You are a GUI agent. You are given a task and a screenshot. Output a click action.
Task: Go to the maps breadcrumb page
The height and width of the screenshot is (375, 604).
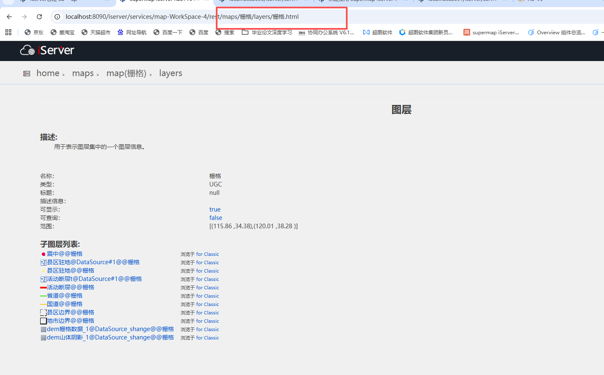(83, 73)
